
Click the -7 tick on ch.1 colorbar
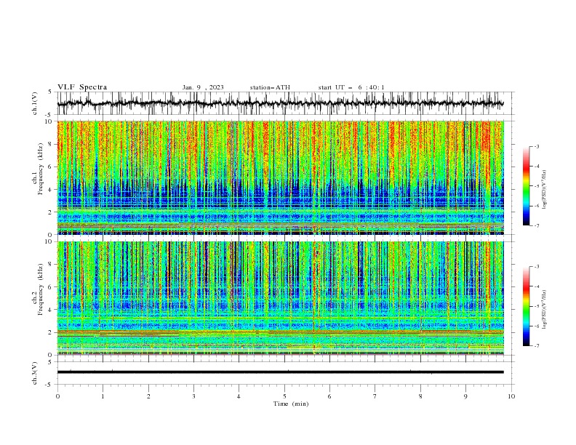tap(536, 225)
